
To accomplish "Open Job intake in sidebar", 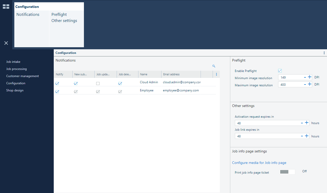I will [x=13, y=62].
